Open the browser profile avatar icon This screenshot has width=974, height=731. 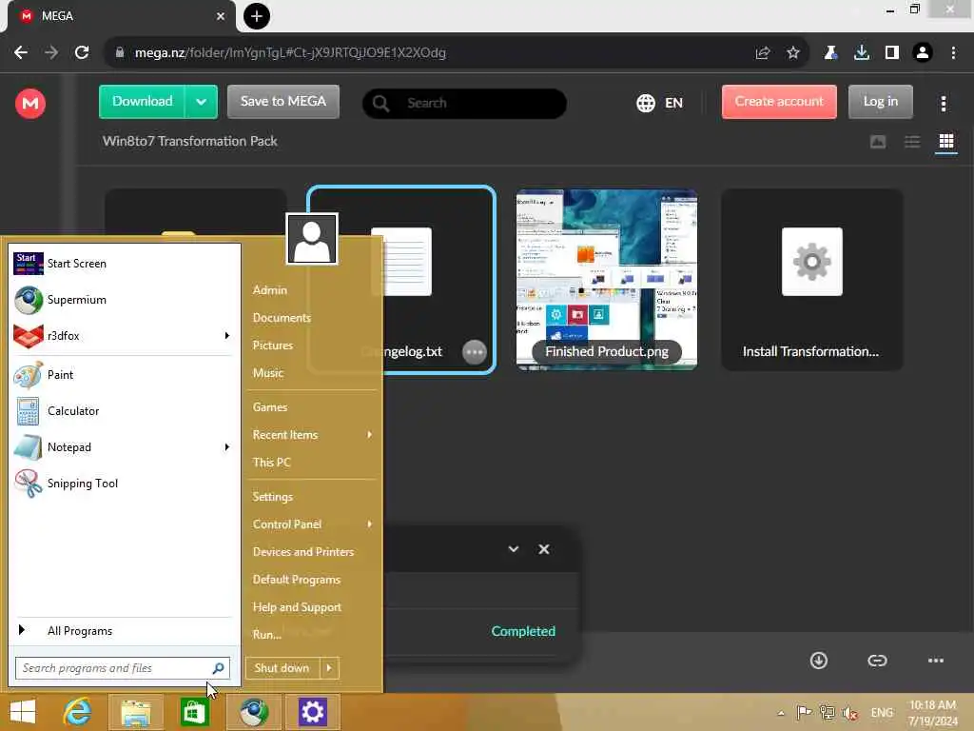[923, 53]
